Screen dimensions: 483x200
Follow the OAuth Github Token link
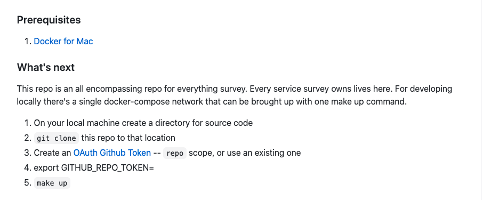[x=112, y=153]
